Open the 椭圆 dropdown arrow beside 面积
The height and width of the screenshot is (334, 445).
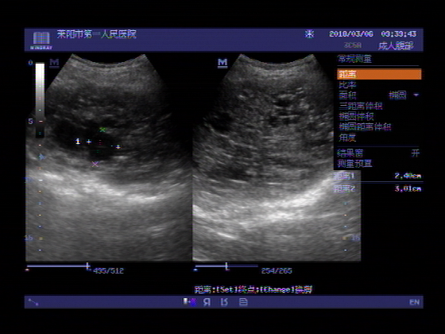point(416,95)
